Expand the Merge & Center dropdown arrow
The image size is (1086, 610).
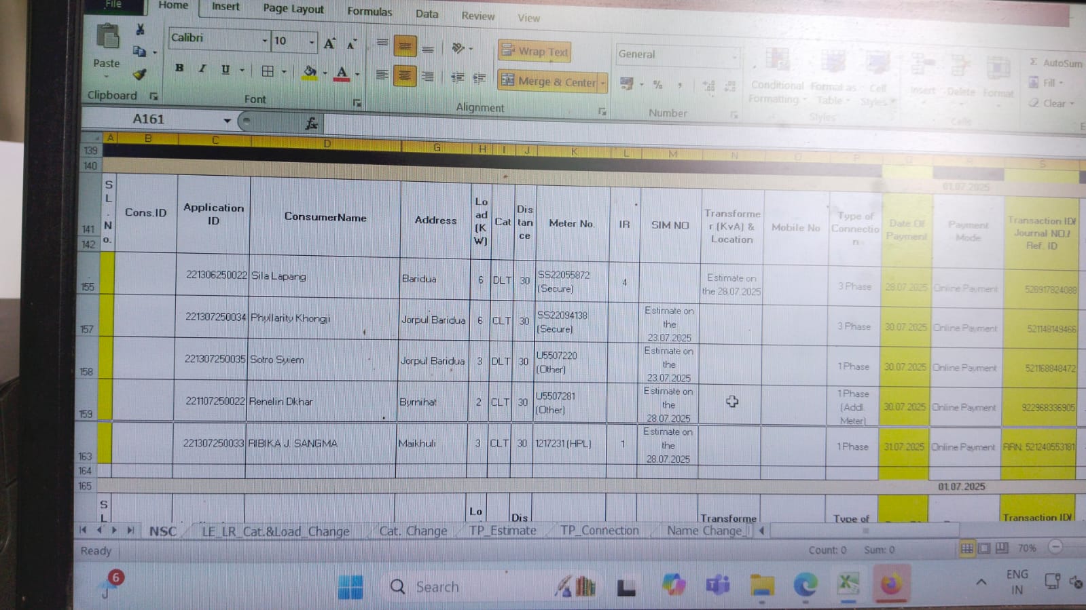(x=602, y=83)
